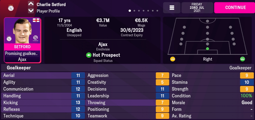This screenshot has height=120, width=255.
Task: Open the hamburger menu
Action: 172,8
